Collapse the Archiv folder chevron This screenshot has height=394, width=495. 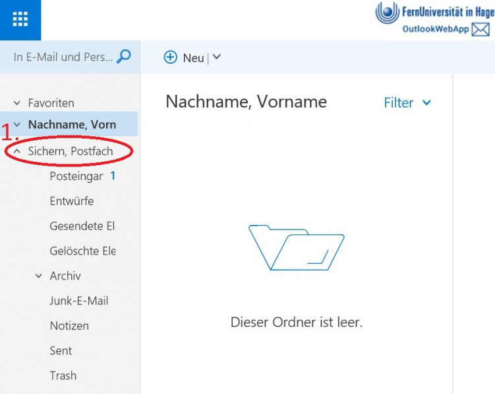click(x=38, y=276)
